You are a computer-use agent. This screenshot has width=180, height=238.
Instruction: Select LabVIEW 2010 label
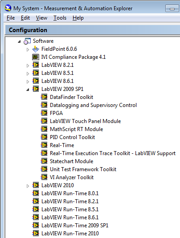(57, 185)
